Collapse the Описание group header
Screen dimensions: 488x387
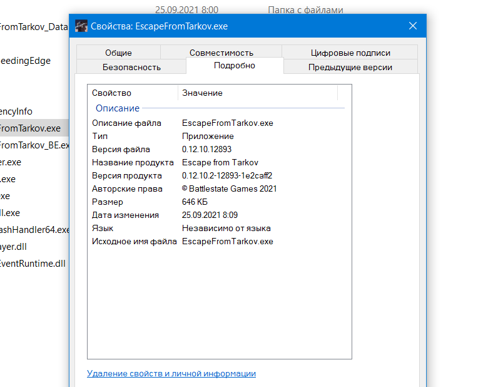(x=118, y=108)
